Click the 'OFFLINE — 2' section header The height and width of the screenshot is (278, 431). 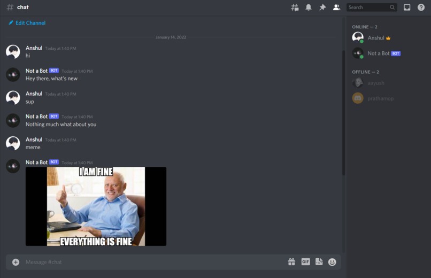pyautogui.click(x=365, y=72)
